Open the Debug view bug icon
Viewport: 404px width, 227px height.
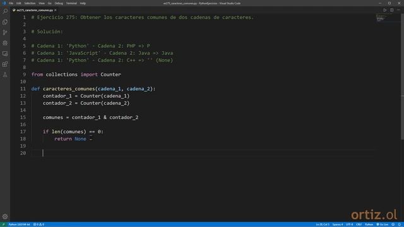5,43
